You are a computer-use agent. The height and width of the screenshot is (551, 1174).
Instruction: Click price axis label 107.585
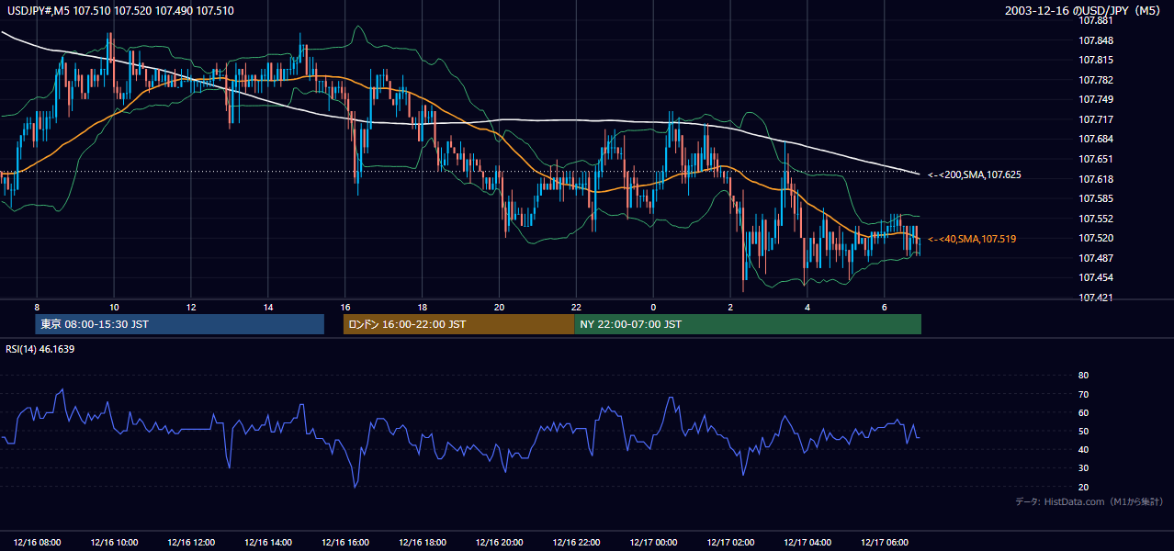pyautogui.click(x=1096, y=198)
